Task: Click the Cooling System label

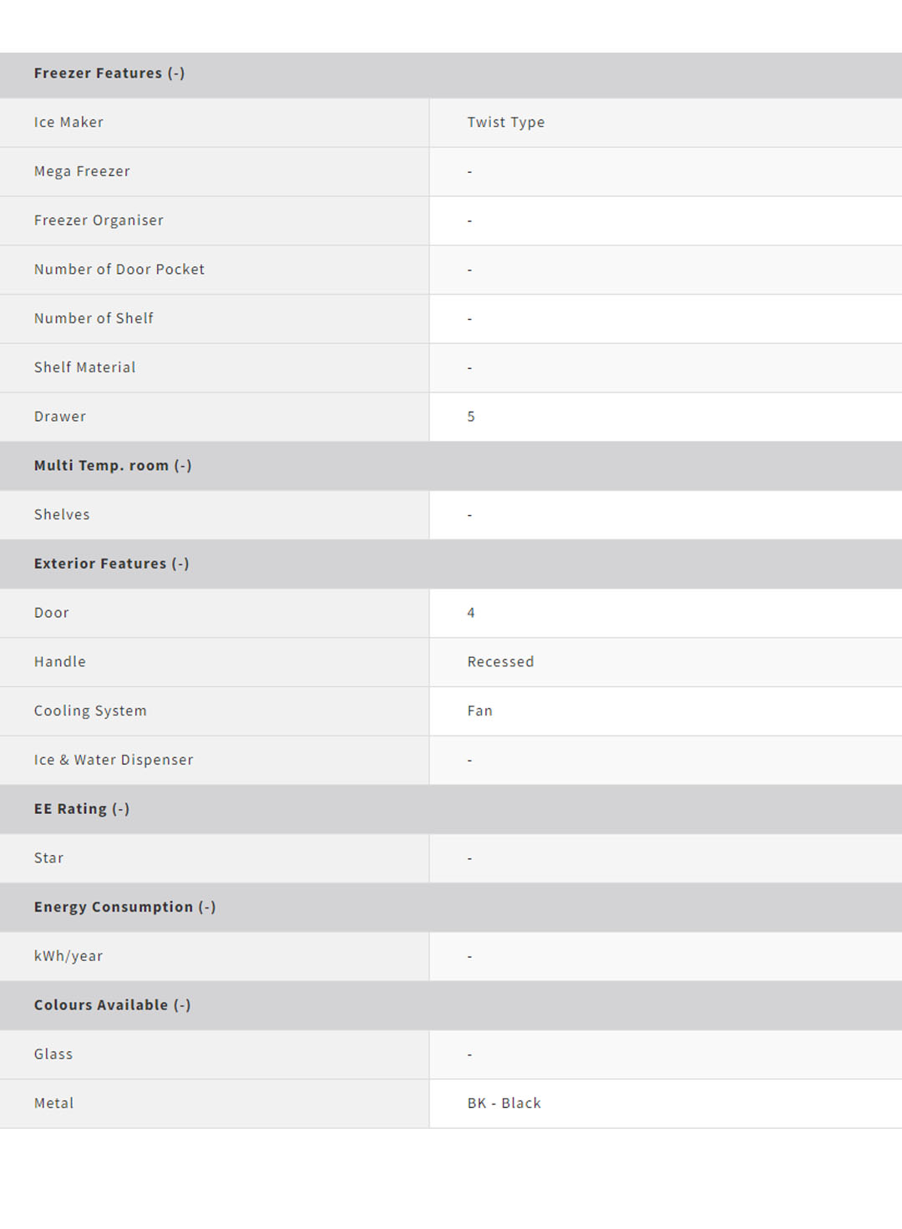Action: [90, 711]
